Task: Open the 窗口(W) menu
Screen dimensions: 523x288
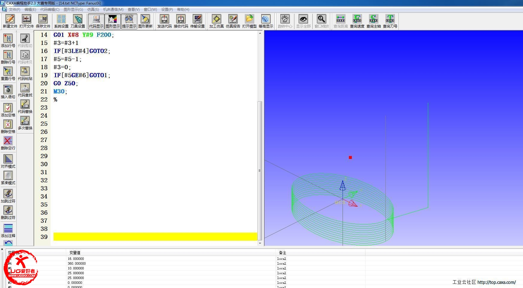Action: click(x=150, y=10)
